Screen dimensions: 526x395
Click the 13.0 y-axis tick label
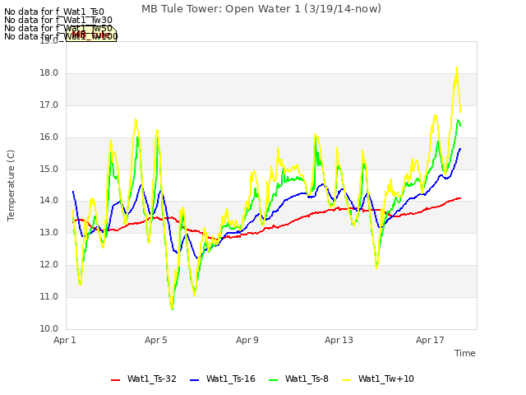pyautogui.click(x=49, y=232)
